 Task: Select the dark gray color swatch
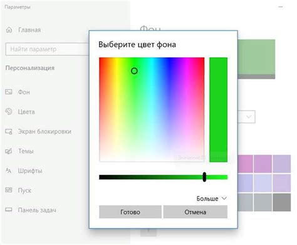click(x=282, y=202)
